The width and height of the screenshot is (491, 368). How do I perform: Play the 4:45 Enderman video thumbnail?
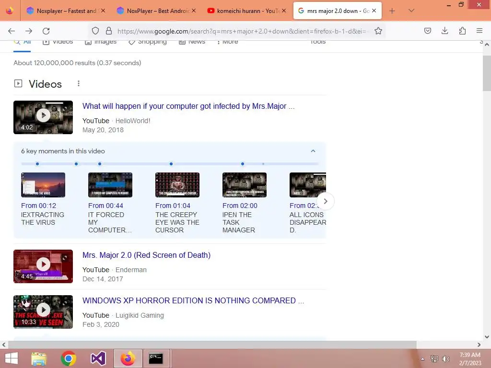(43, 266)
